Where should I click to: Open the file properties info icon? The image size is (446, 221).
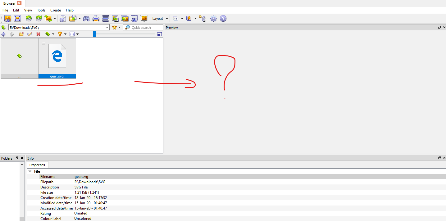coord(63,19)
